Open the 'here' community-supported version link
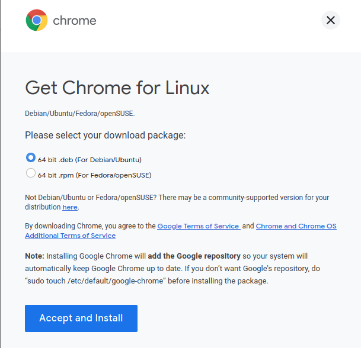The width and height of the screenshot is (361, 348). (70, 207)
